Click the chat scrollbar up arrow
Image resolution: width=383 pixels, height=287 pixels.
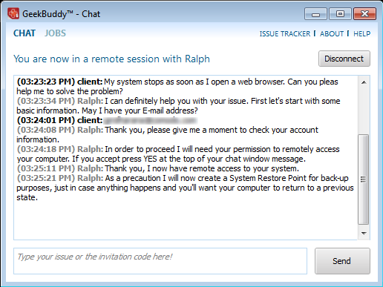pos(364,82)
